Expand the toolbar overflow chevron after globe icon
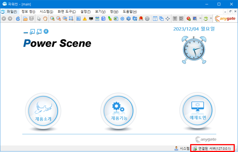This screenshot has width=238, height=152. (x=211, y=18)
